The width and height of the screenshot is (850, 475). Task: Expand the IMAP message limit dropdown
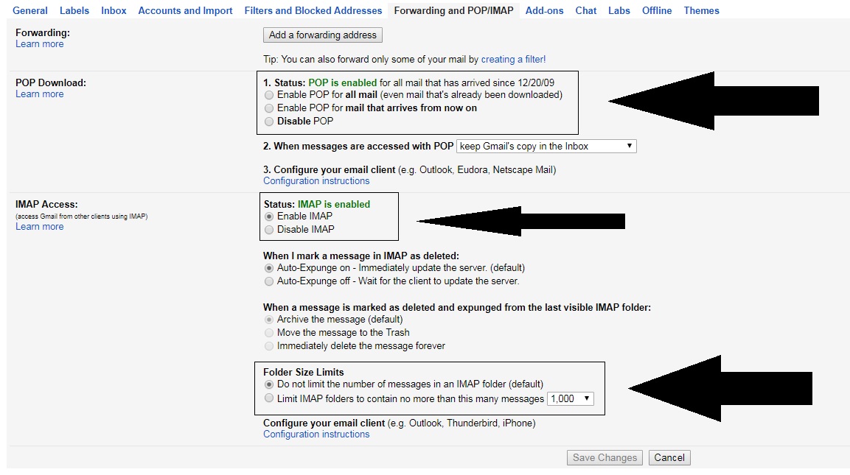coord(570,399)
